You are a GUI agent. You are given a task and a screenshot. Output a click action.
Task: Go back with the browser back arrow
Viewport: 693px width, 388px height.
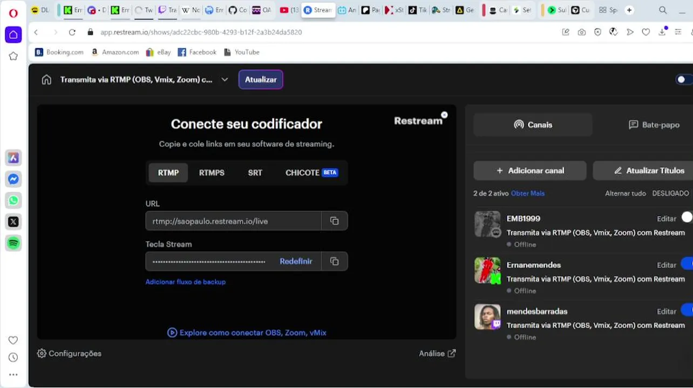pyautogui.click(x=36, y=32)
